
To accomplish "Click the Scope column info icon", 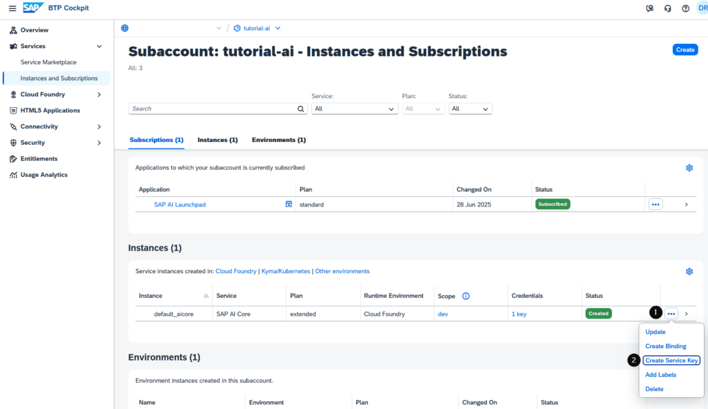I will pos(465,296).
